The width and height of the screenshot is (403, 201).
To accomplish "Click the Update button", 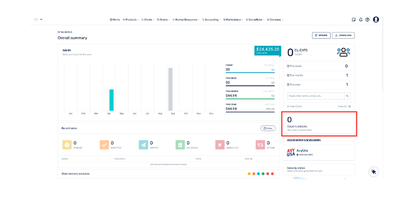I will click(321, 35).
